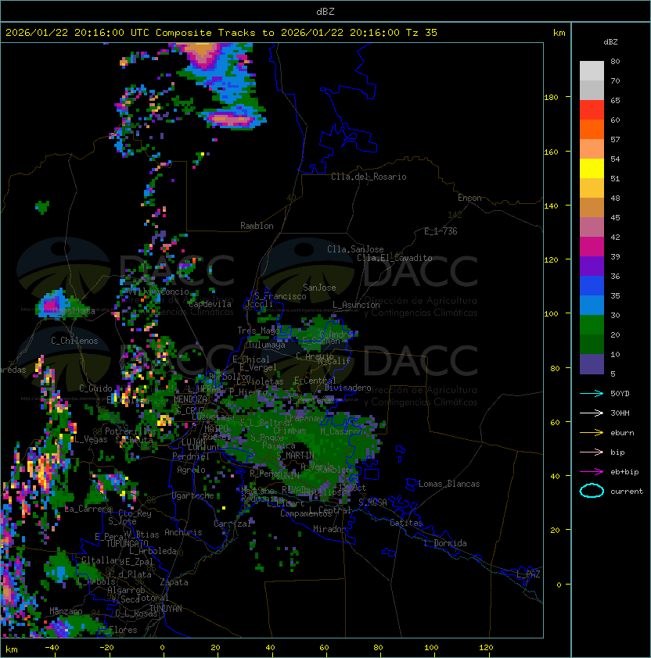Click the yellow eburn arrow in legend

[x=592, y=433]
